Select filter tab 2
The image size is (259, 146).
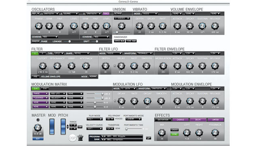(x=42, y=53)
